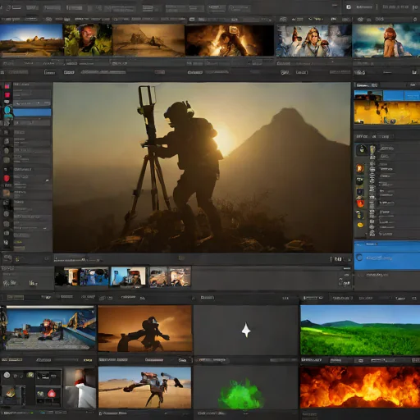
Task: Select the cyan person icon in left sidebar
Action: pos(7,112)
